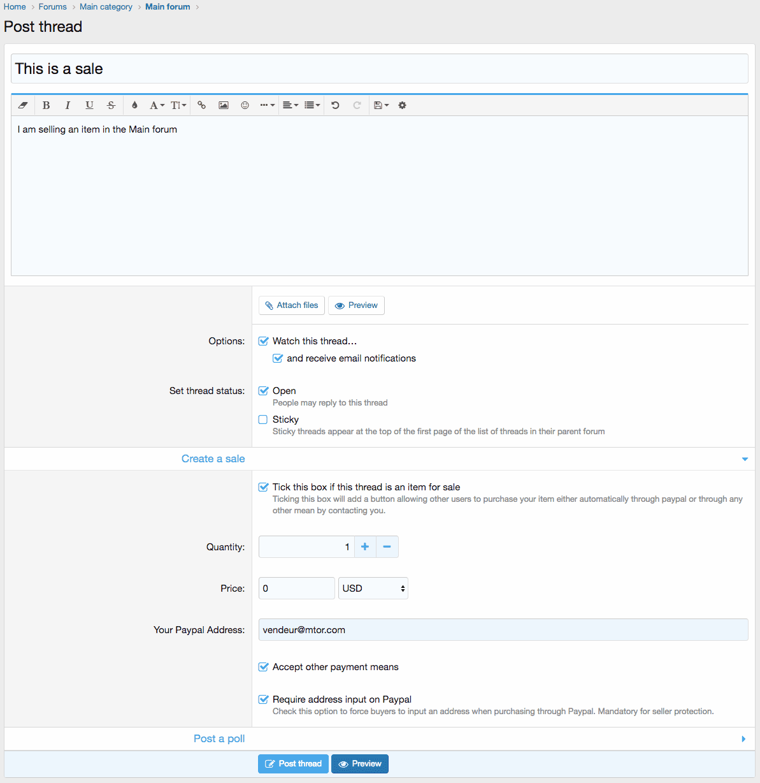Click the Post thread button

[293, 764]
